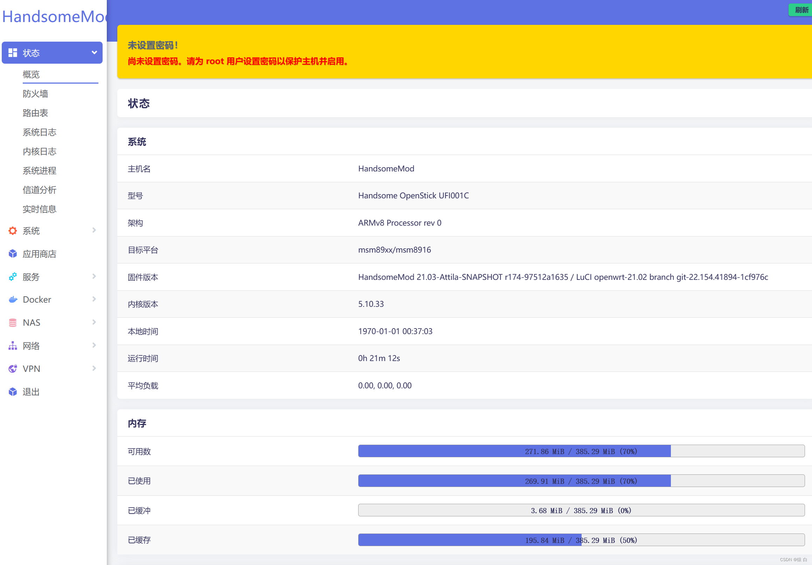Click the Docker whale icon
Screen dimensions: 812x565
13,299
